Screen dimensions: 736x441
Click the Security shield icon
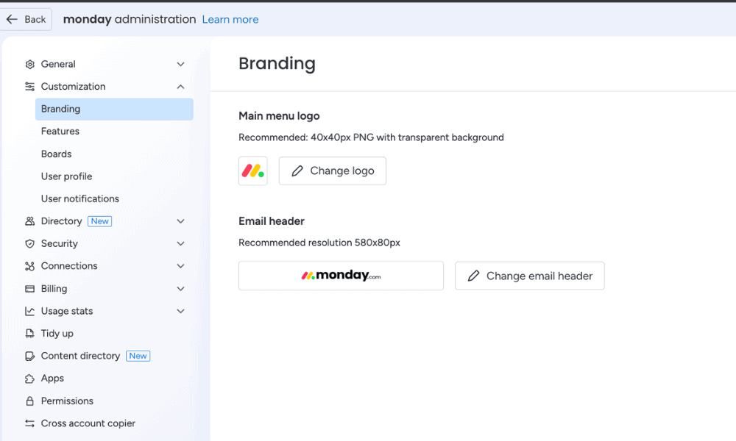point(30,244)
